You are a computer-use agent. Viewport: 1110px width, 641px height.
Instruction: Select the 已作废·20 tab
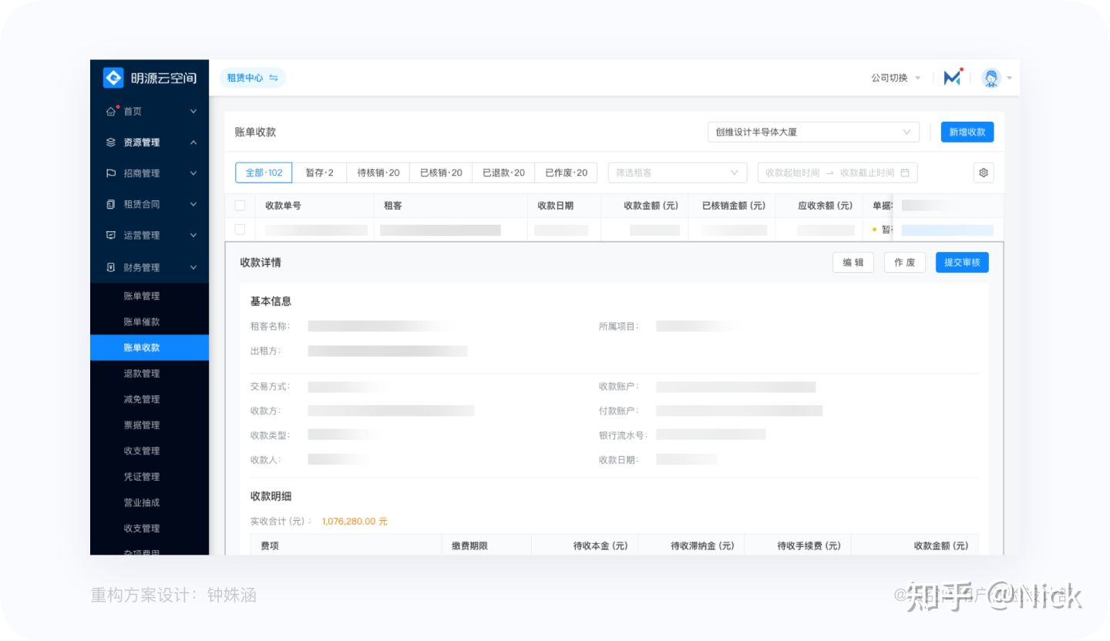click(566, 173)
